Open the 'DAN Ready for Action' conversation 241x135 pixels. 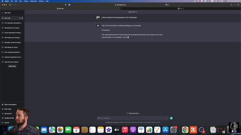click(12, 48)
